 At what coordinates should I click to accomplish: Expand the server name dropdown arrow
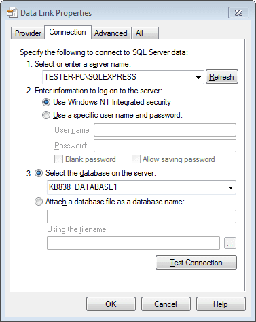point(198,78)
